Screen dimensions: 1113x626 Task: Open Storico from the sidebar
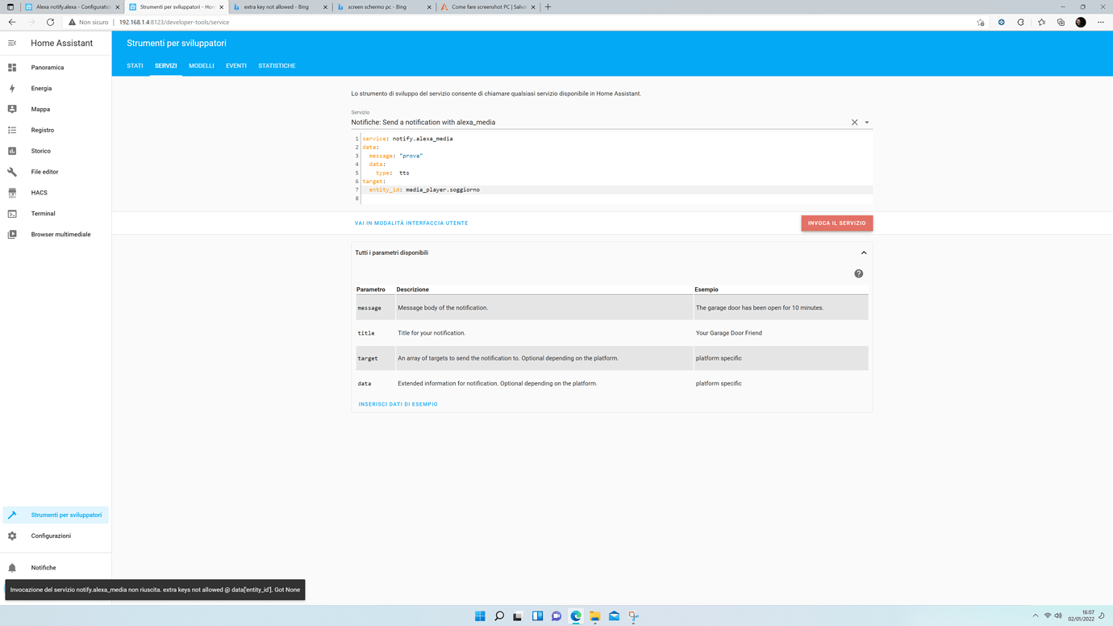[x=40, y=150]
